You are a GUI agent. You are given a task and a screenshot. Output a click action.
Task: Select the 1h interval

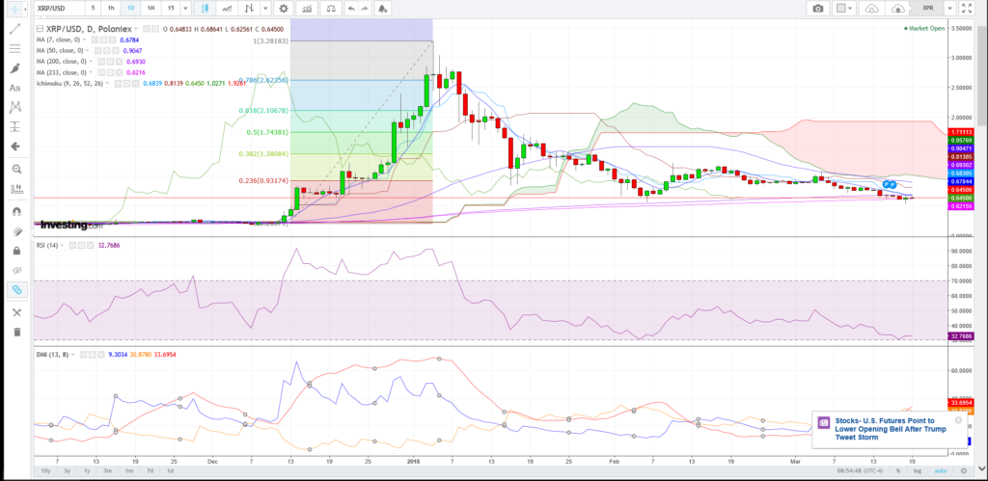pyautogui.click(x=111, y=8)
